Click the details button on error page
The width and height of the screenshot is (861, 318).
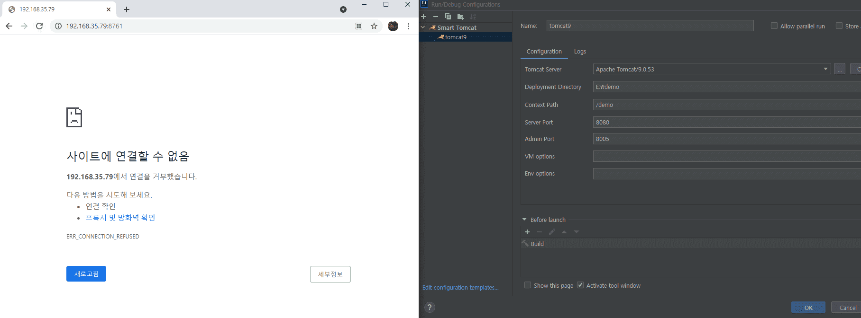pos(330,274)
